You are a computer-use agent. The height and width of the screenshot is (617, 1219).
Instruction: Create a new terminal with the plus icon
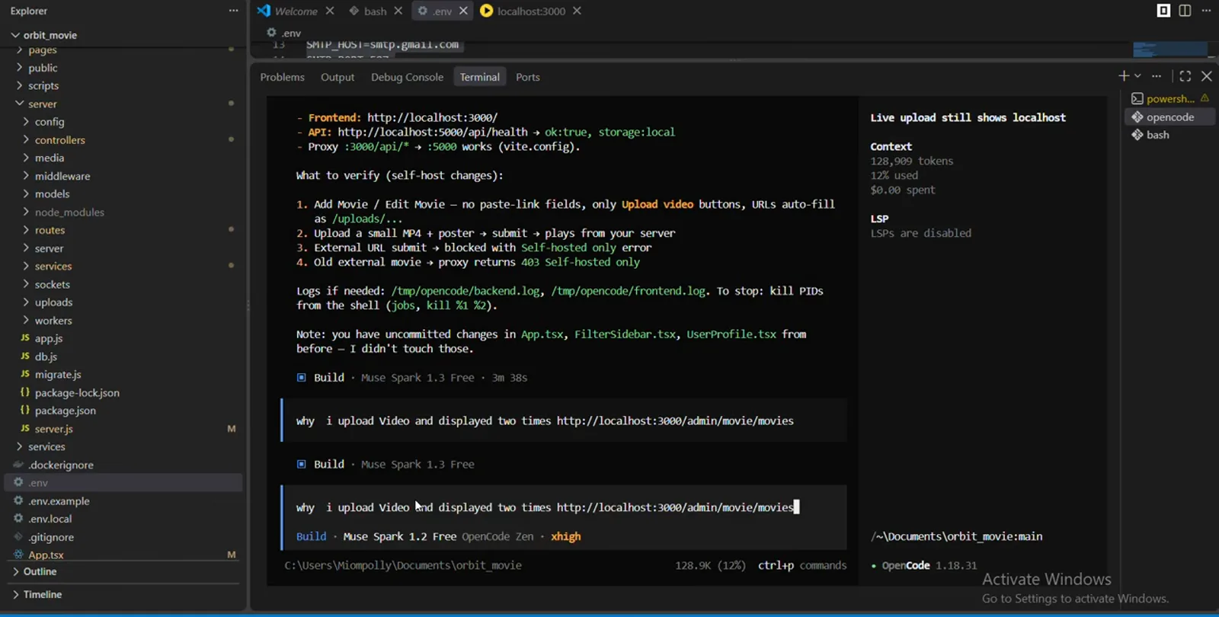point(1124,76)
